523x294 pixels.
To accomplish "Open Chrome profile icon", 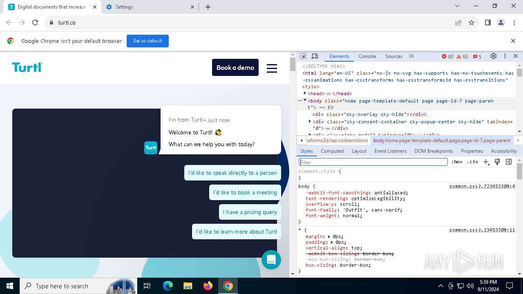I will click(x=501, y=23).
